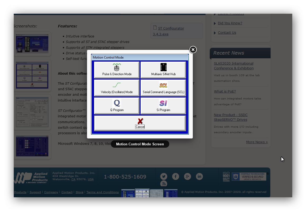Go to Contact in the footer
The height and width of the screenshot is (211, 306).
67,192
